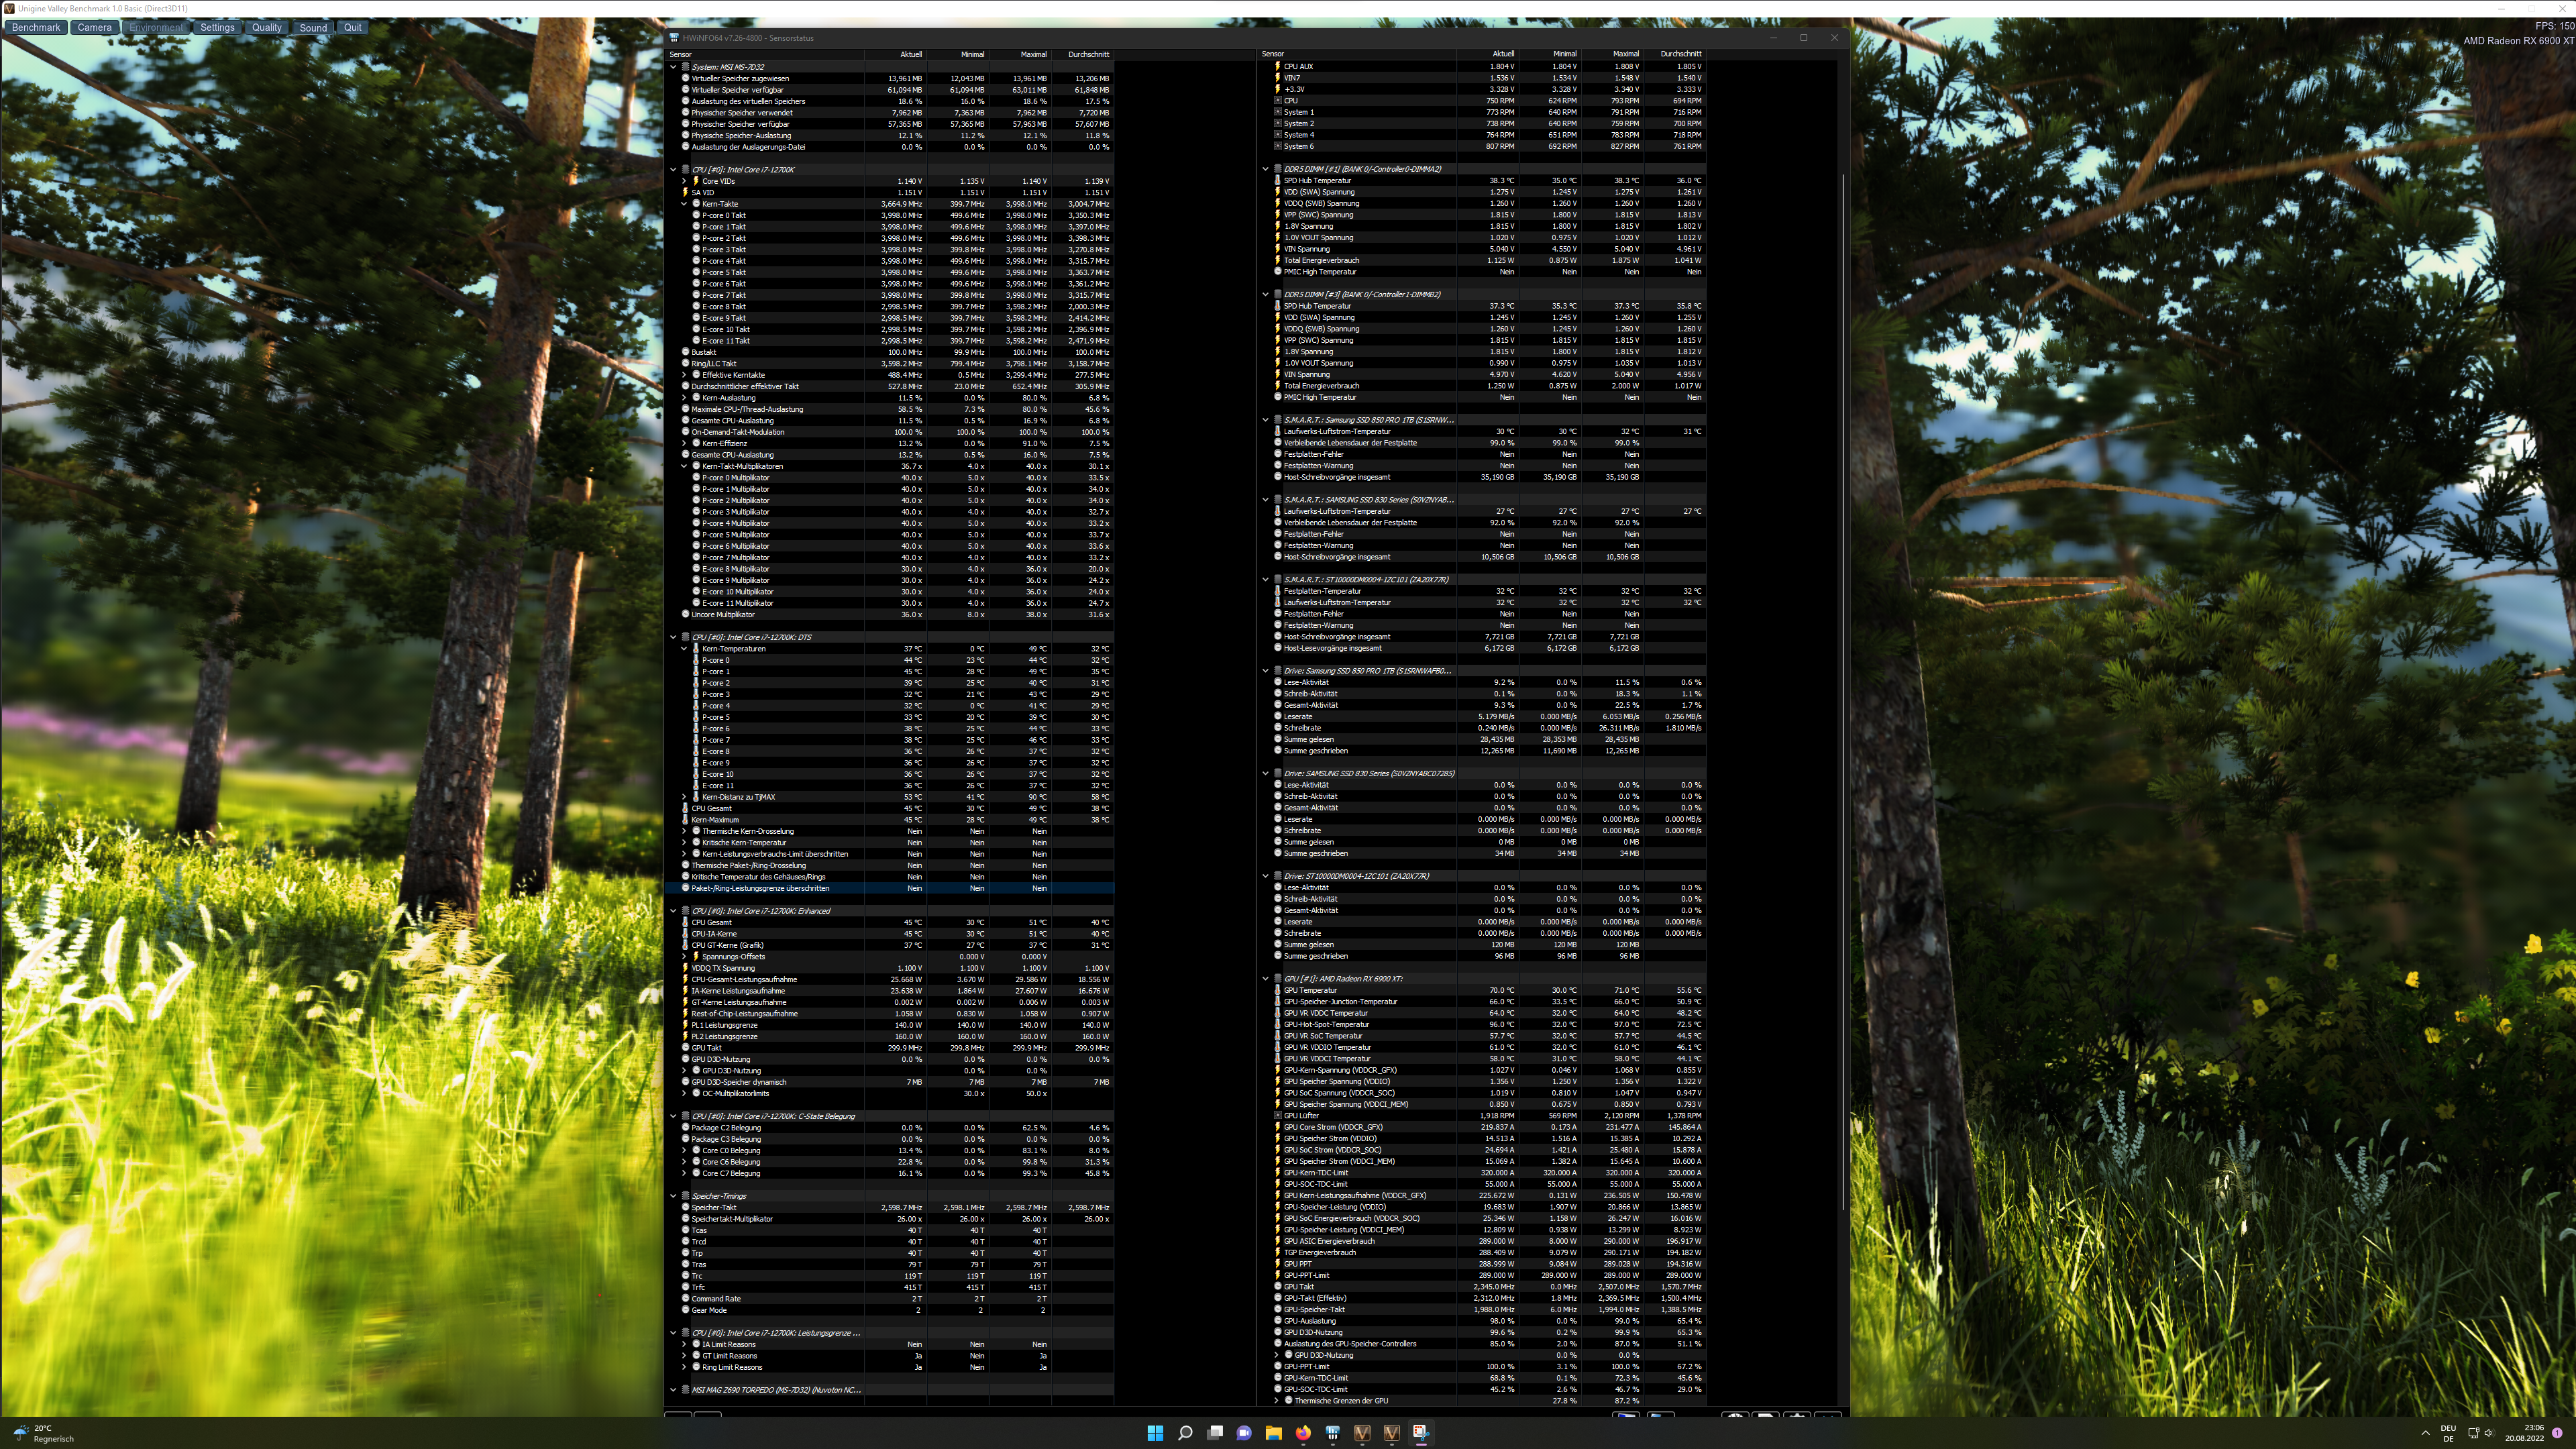The height and width of the screenshot is (1449, 2576).
Task: Open Firefox from the taskbar
Action: click(x=1303, y=1433)
